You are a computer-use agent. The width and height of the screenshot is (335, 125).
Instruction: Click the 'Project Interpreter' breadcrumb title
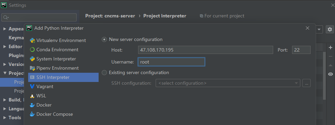click(x=165, y=16)
